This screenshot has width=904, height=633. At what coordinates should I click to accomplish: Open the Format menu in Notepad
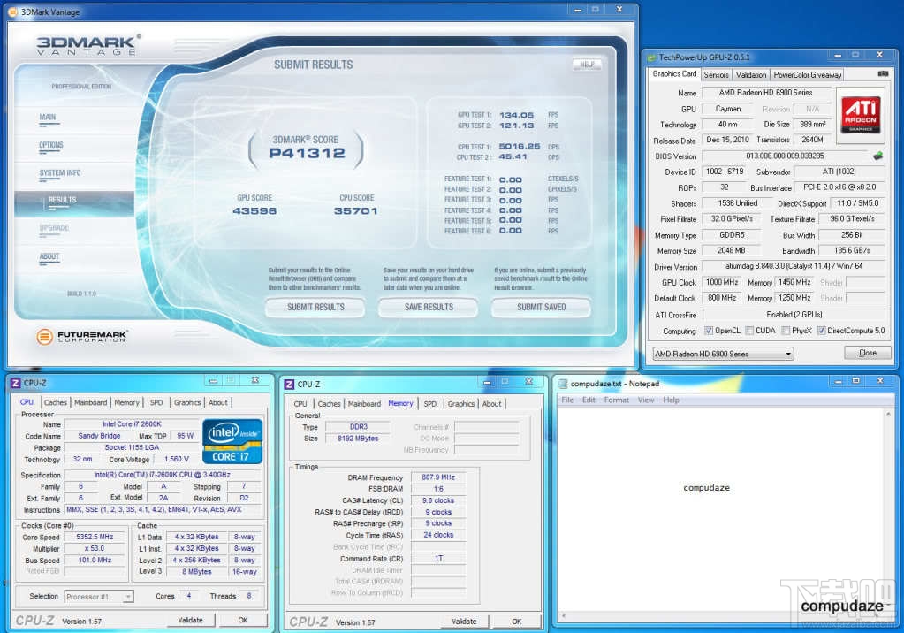coord(616,400)
